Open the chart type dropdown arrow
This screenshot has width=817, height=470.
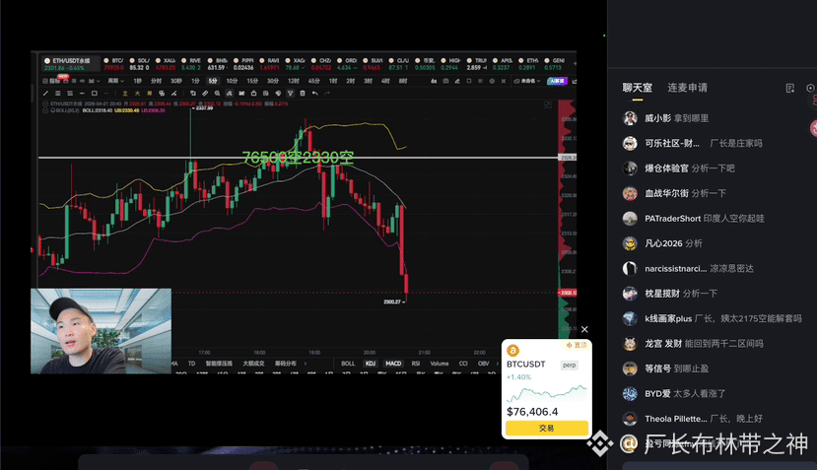pyautogui.click(x=98, y=81)
